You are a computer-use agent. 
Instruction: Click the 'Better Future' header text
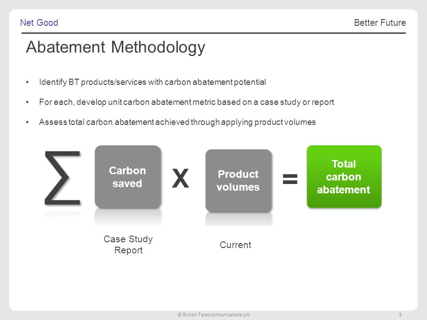[380, 23]
